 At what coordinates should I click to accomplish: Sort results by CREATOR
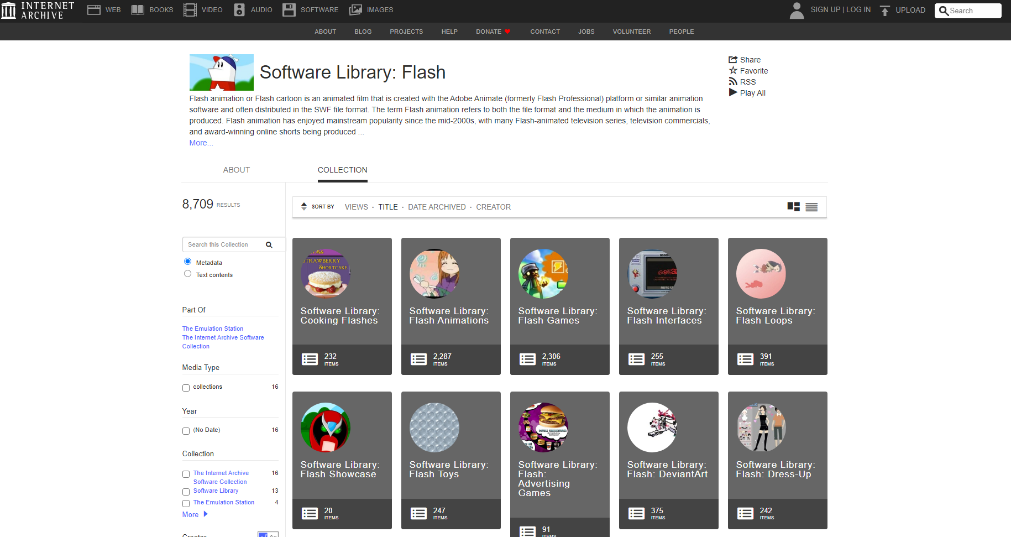(x=494, y=207)
